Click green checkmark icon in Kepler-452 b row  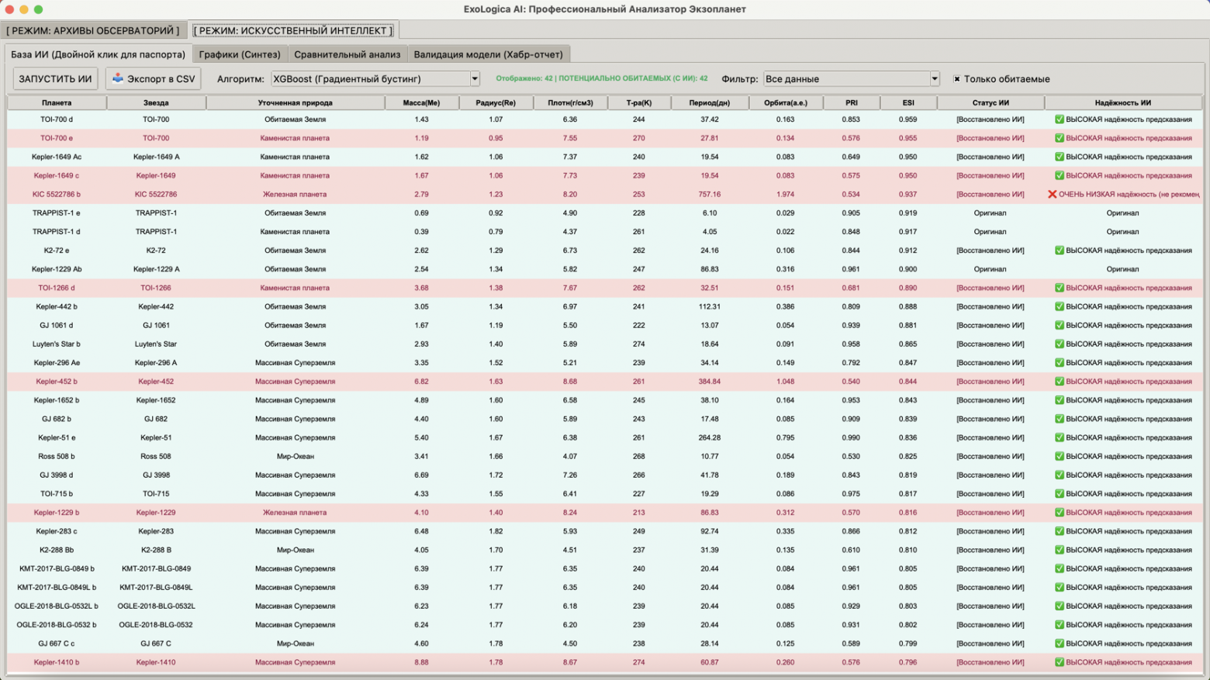click(x=1059, y=381)
